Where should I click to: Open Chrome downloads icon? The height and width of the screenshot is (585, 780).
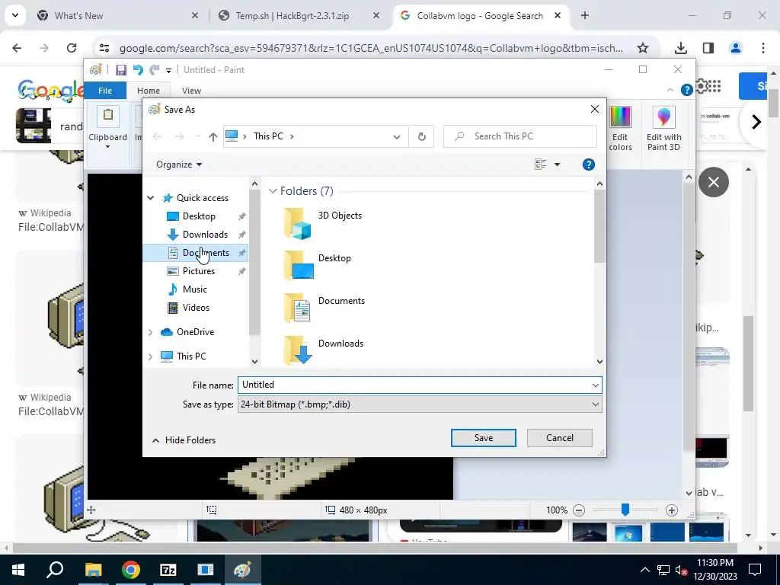point(680,48)
